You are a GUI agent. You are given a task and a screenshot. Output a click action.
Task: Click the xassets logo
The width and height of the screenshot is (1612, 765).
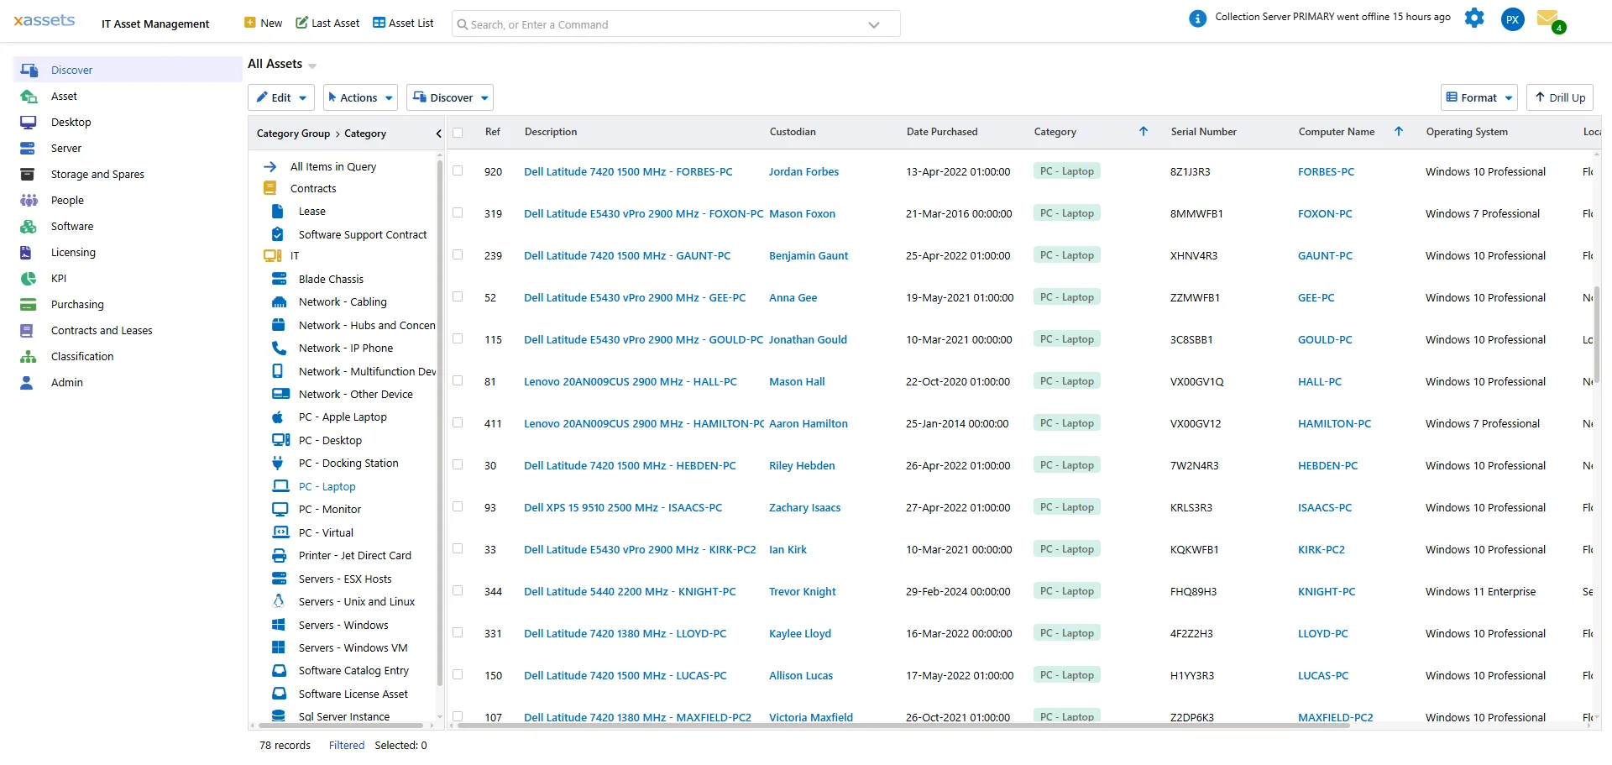click(44, 19)
